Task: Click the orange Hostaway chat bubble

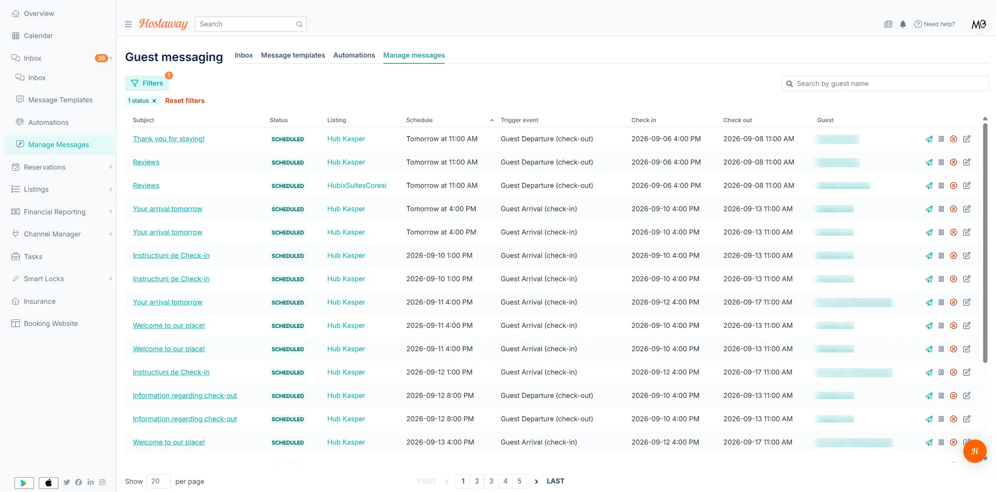Action: [975, 451]
